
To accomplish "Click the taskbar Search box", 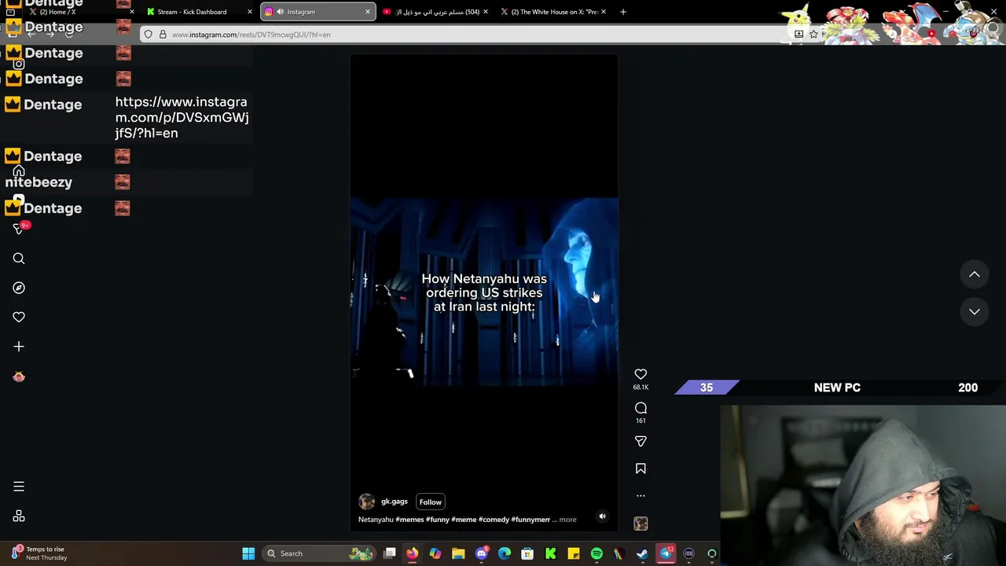I will [x=318, y=553].
